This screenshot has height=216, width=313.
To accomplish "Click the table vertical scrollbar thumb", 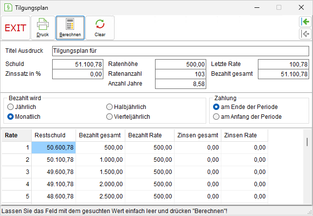I will [307, 142].
